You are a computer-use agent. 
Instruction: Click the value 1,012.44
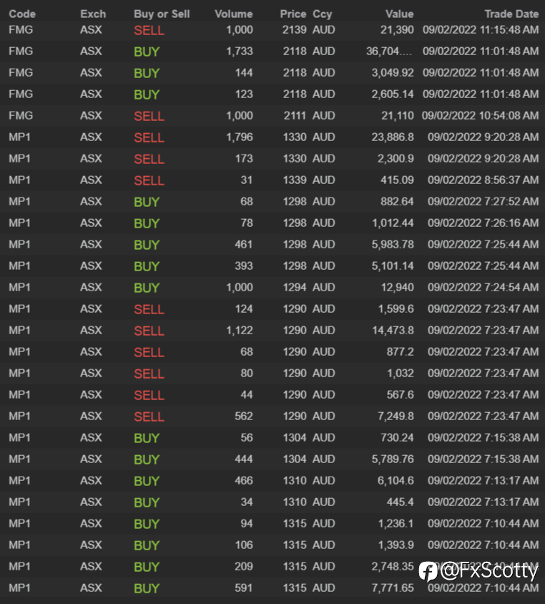coord(393,223)
